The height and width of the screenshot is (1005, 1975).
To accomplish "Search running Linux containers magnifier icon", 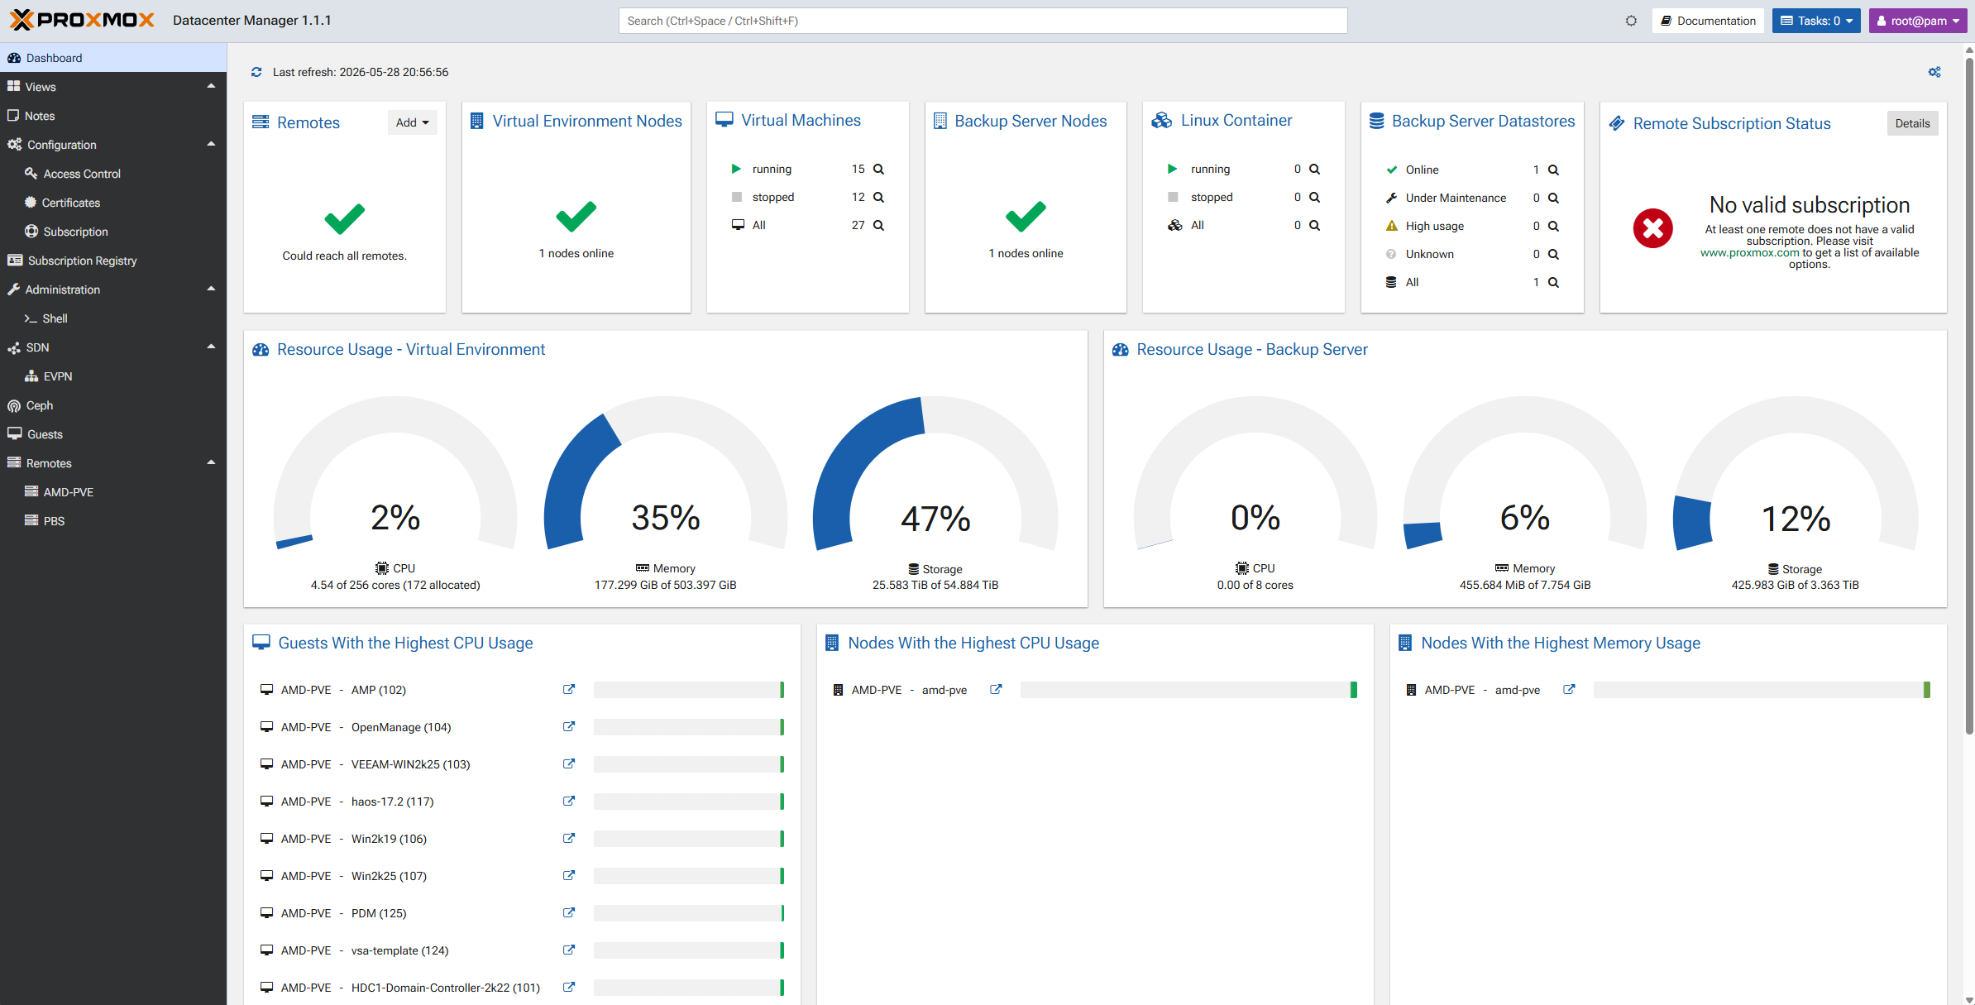I will pos(1314,169).
